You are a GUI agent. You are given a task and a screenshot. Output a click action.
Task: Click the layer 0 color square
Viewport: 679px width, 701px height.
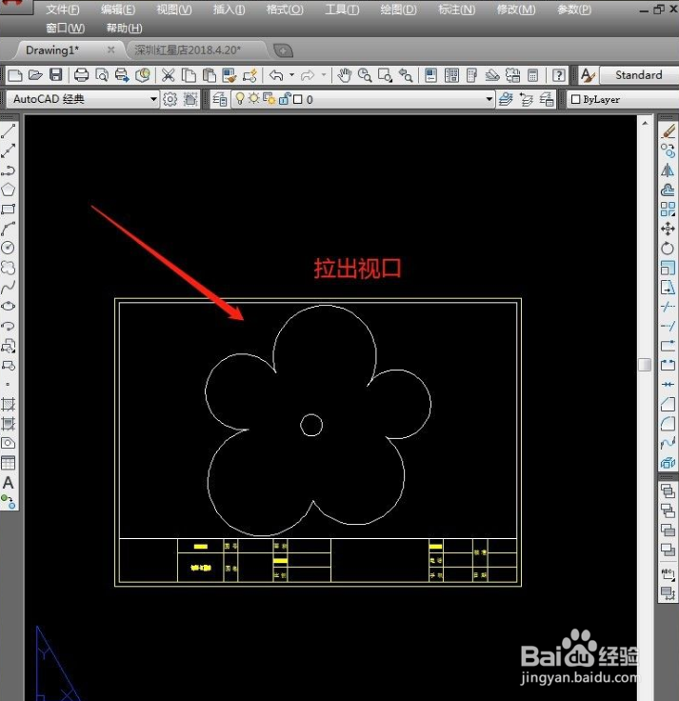click(298, 99)
